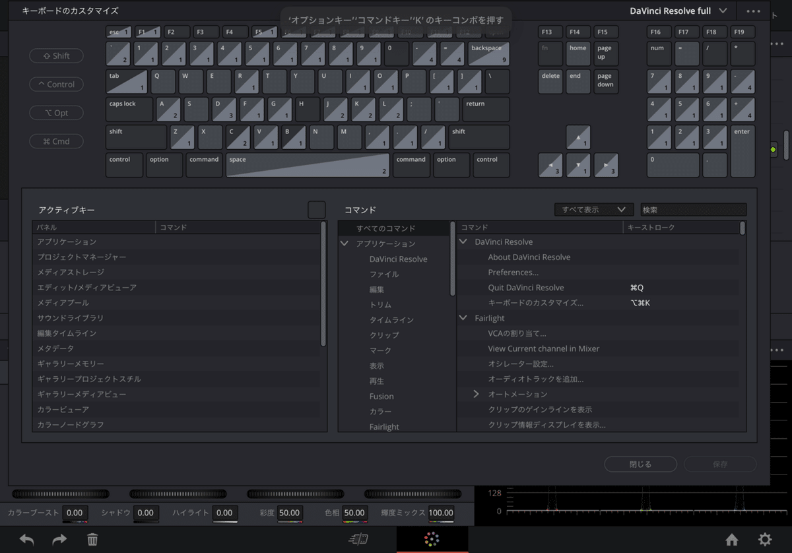The width and height of the screenshot is (792, 553).
Task: Select the メディアプール panel row
Action: tap(176, 303)
